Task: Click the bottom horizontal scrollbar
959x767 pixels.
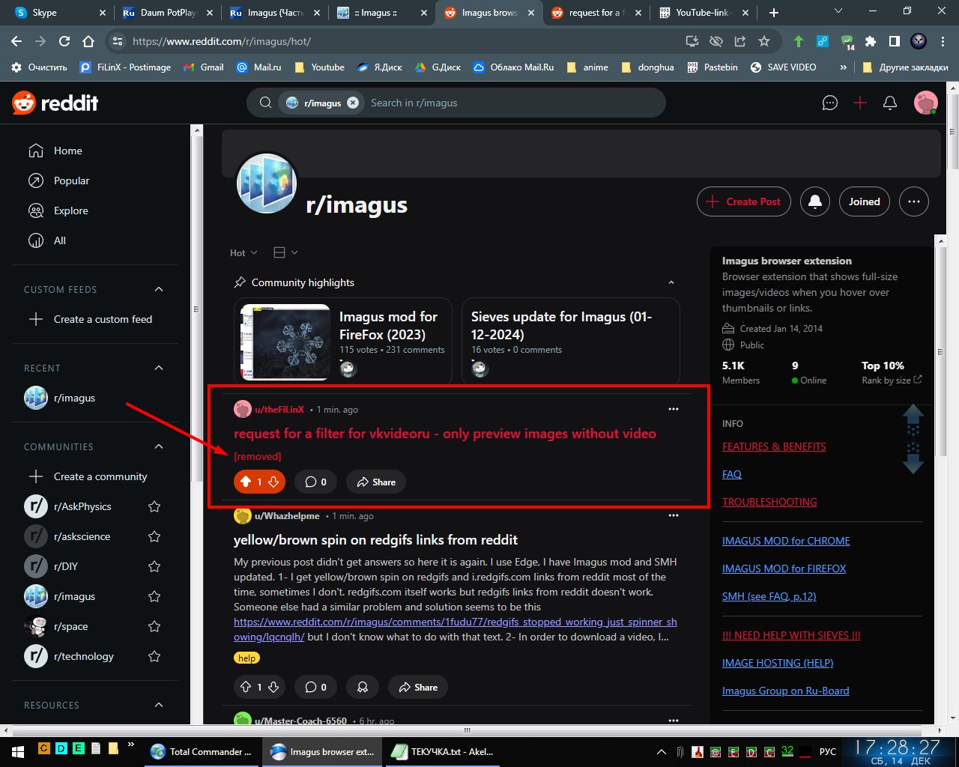Action: tap(467, 730)
